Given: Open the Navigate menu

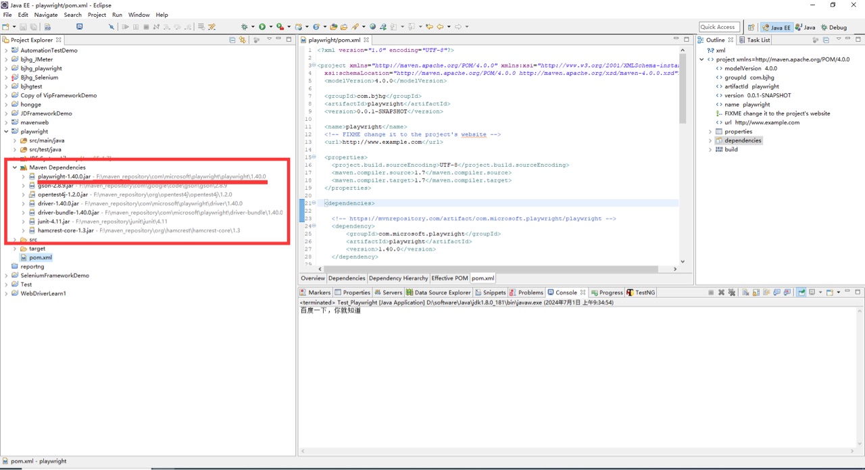Looking at the screenshot, I should pyautogui.click(x=46, y=15).
